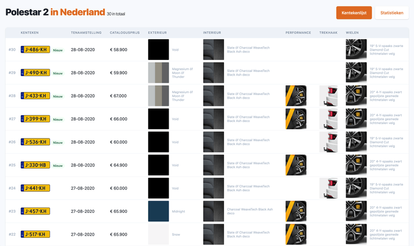
Task: Click the price € 64.900
Action: click(x=119, y=165)
